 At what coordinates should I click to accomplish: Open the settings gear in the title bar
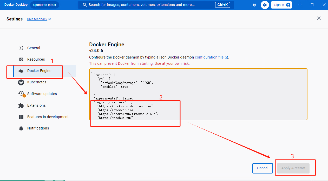(x=265, y=5)
